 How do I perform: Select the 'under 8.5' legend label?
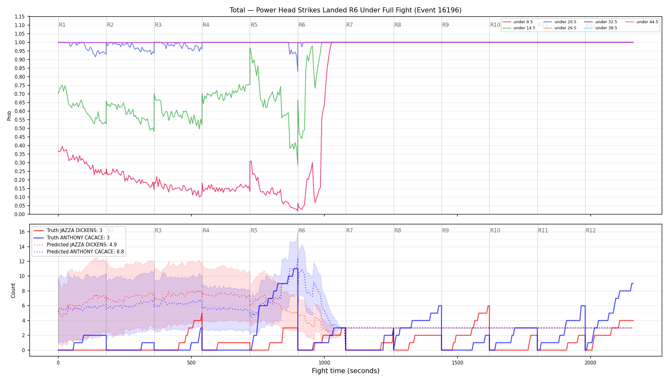coord(523,22)
